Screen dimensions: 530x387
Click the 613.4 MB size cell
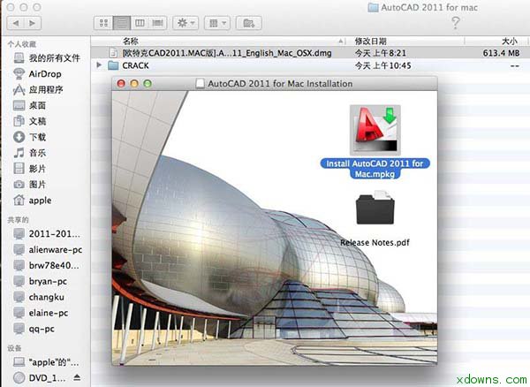pos(501,53)
